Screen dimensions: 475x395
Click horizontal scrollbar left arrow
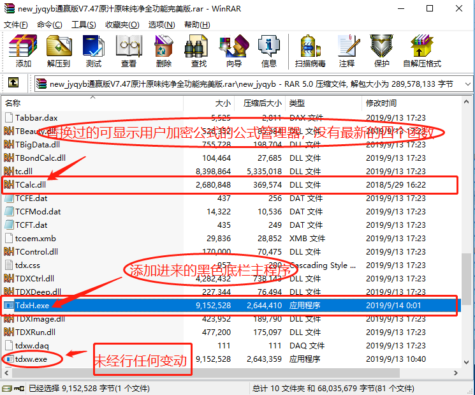[6, 373]
